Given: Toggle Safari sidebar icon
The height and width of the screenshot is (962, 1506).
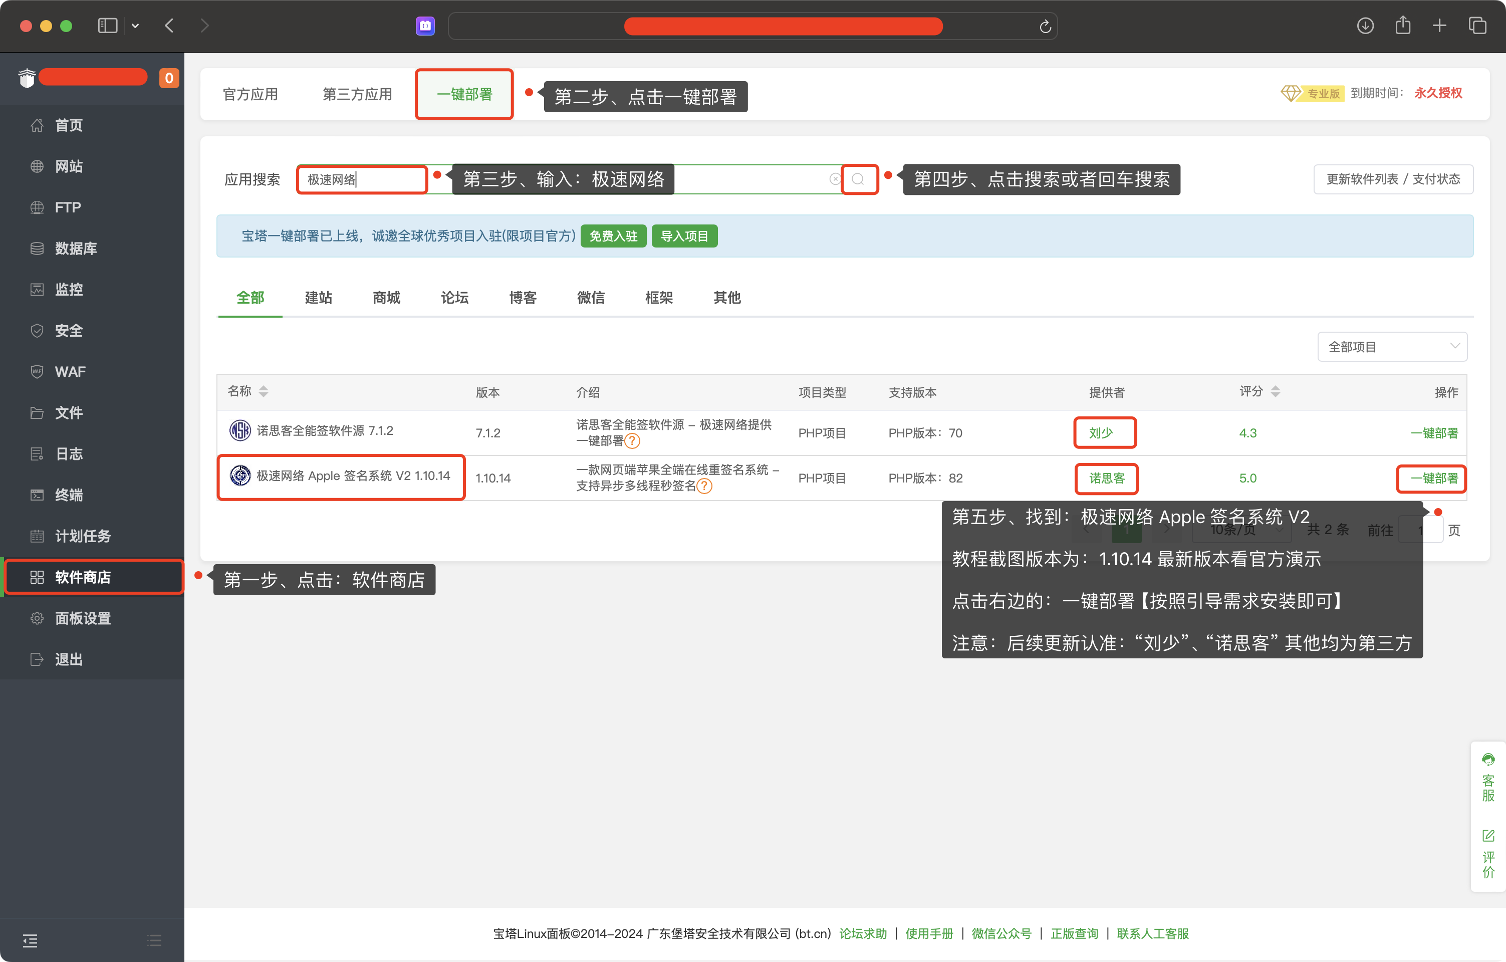Looking at the screenshot, I should pos(108,26).
